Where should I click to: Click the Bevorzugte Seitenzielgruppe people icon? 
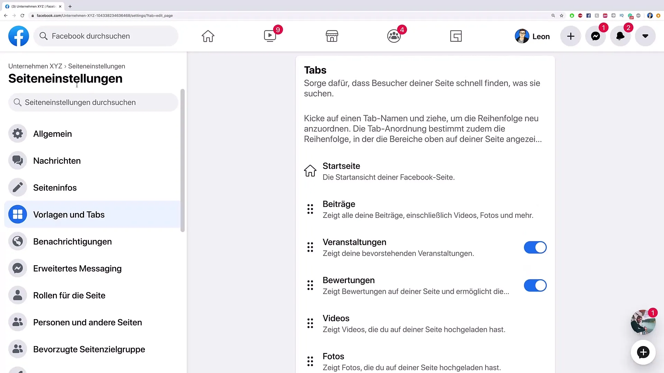coord(18,349)
